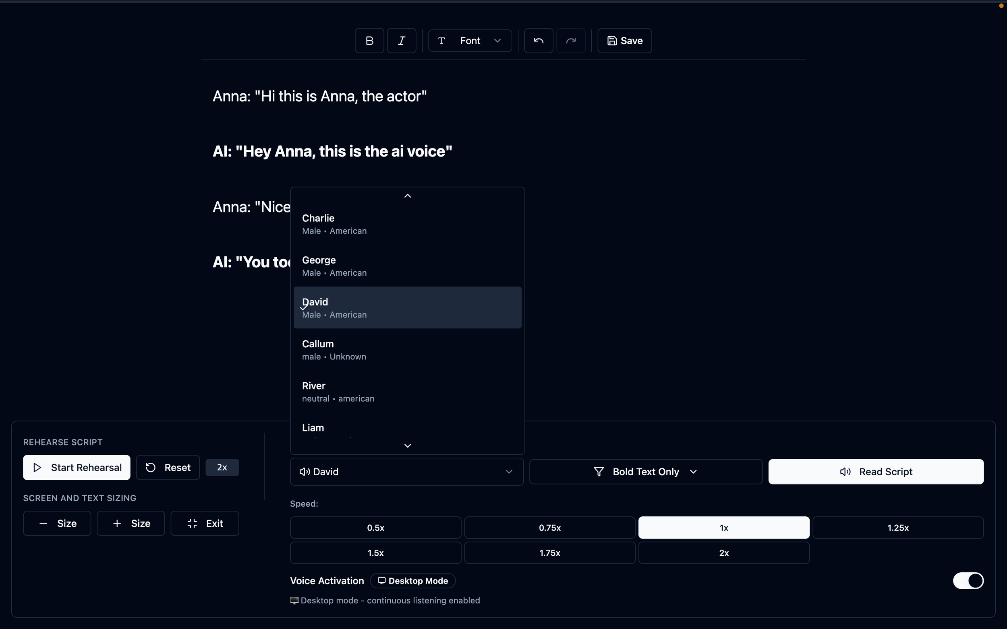Reset the rehearsal
1007x629 pixels.
pyautogui.click(x=168, y=468)
